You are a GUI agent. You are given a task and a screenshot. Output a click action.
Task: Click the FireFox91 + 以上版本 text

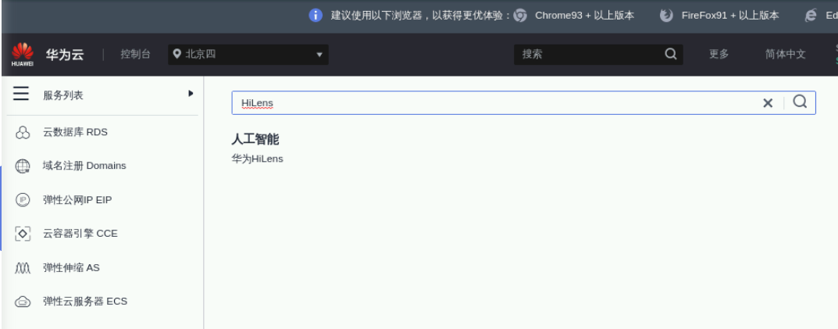point(730,16)
